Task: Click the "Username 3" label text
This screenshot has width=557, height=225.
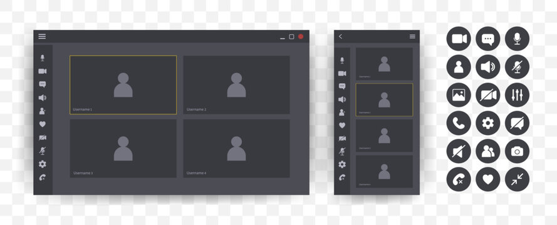Action: [83, 173]
